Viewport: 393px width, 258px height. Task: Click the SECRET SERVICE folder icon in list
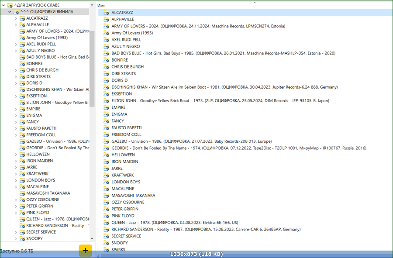point(106,236)
